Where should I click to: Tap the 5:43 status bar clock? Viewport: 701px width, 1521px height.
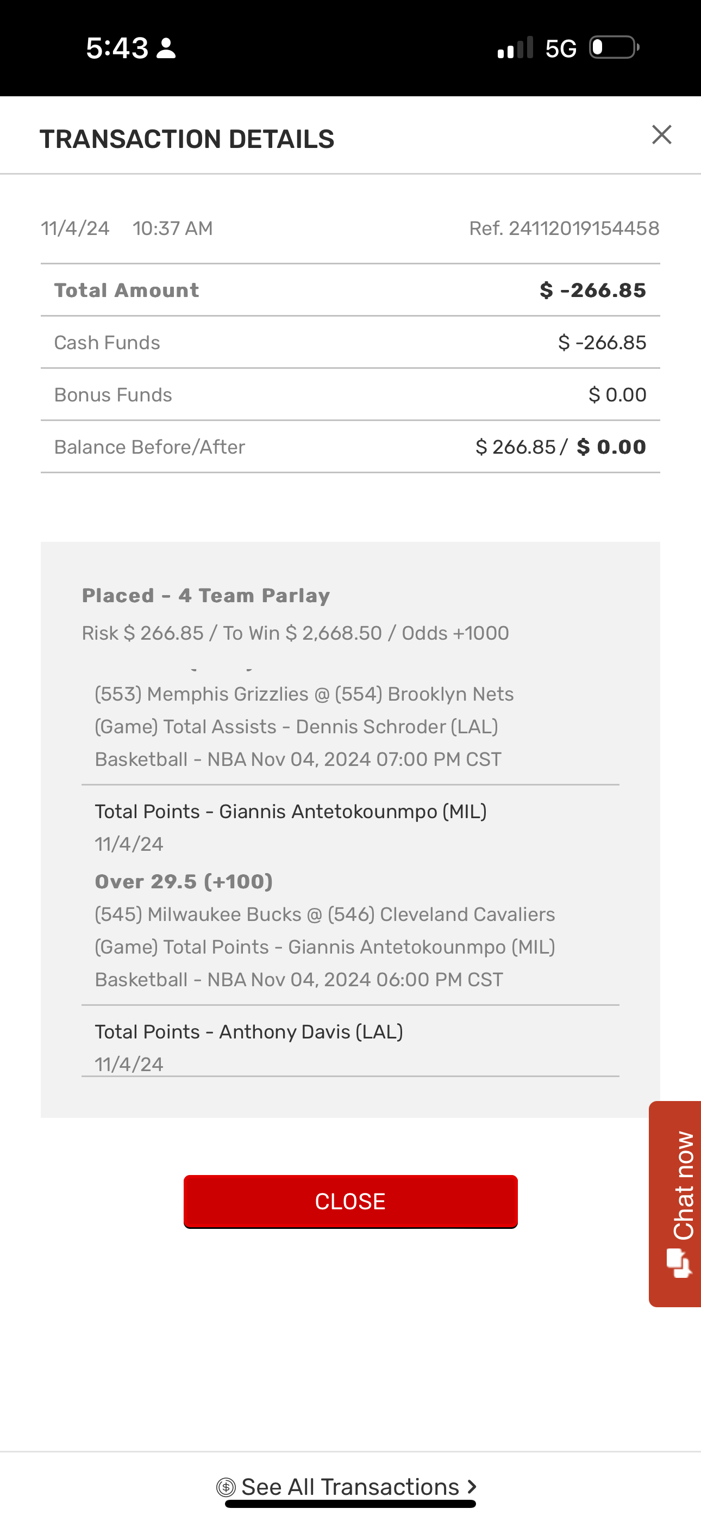click(x=117, y=48)
